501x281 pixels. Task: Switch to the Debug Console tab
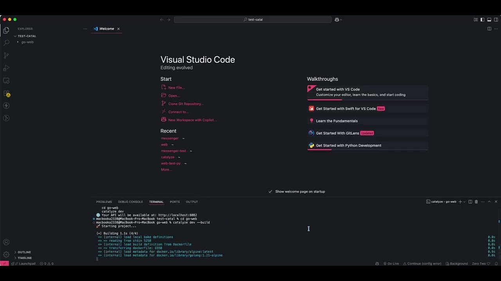(130, 202)
